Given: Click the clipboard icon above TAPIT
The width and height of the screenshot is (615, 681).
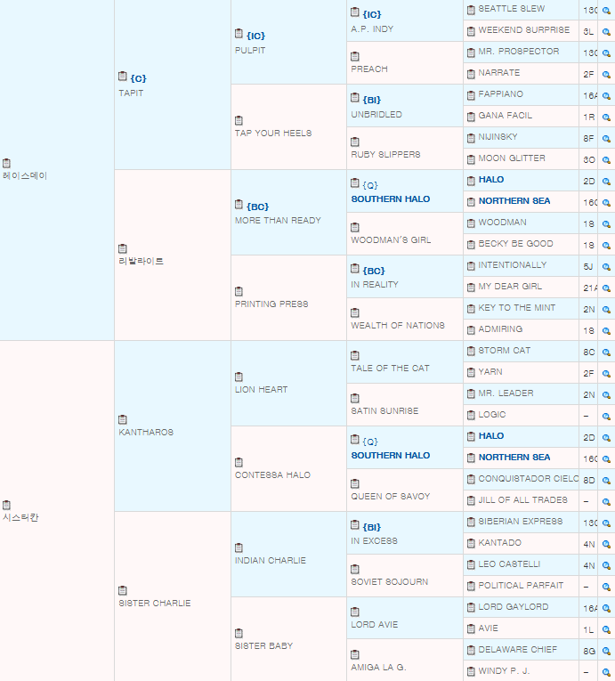Looking at the screenshot, I should (x=123, y=77).
